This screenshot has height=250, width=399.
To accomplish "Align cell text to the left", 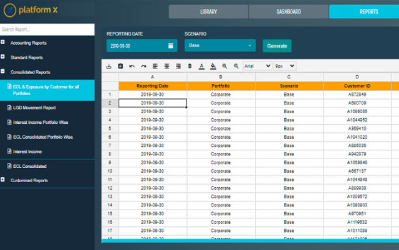I will [x=155, y=66].
